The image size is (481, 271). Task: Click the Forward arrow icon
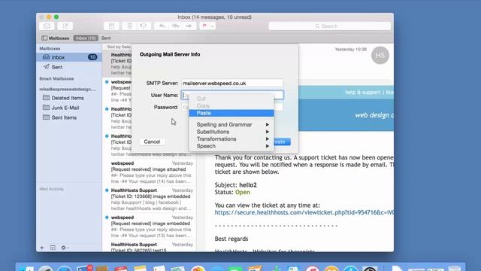pos(189,26)
